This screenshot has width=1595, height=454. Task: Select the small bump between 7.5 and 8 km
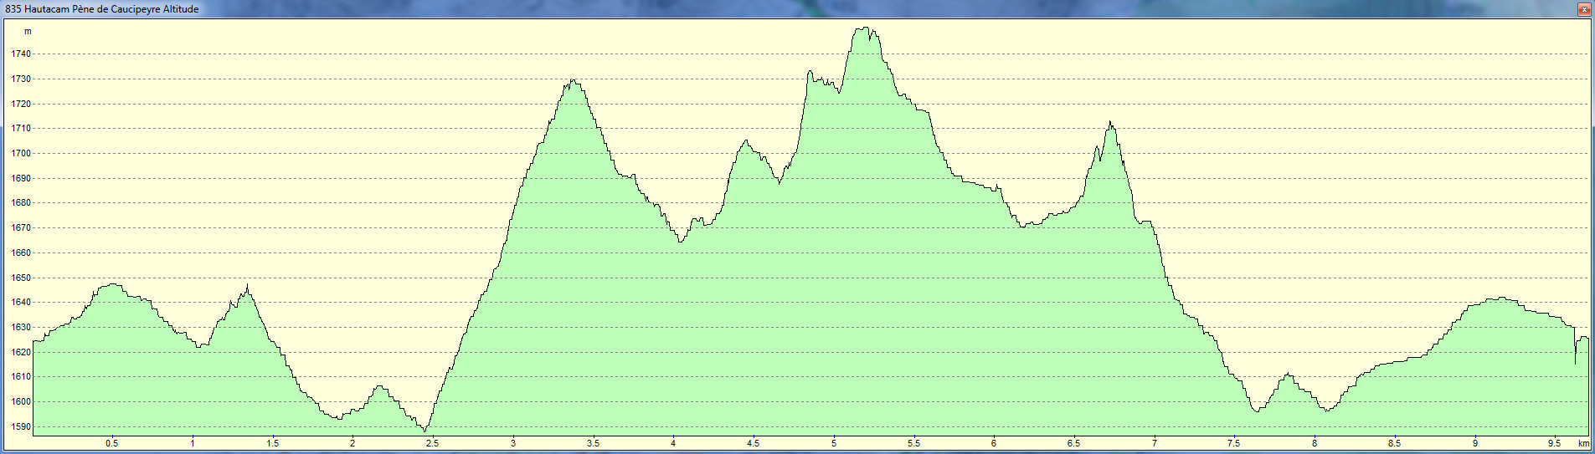[1289, 375]
